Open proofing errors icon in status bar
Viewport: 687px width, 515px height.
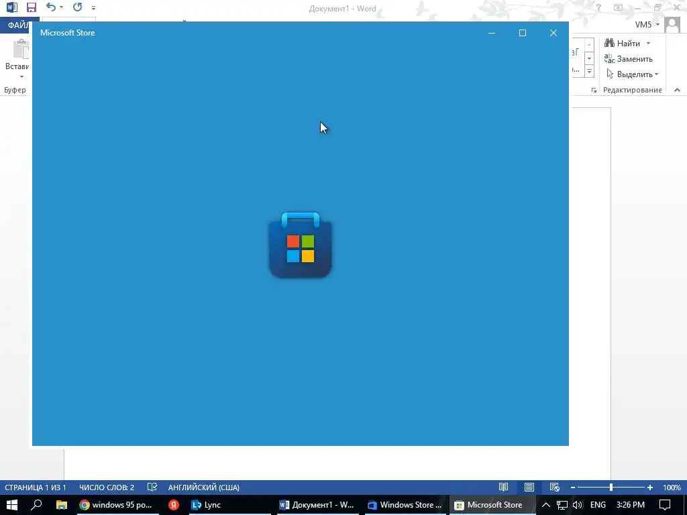point(152,488)
